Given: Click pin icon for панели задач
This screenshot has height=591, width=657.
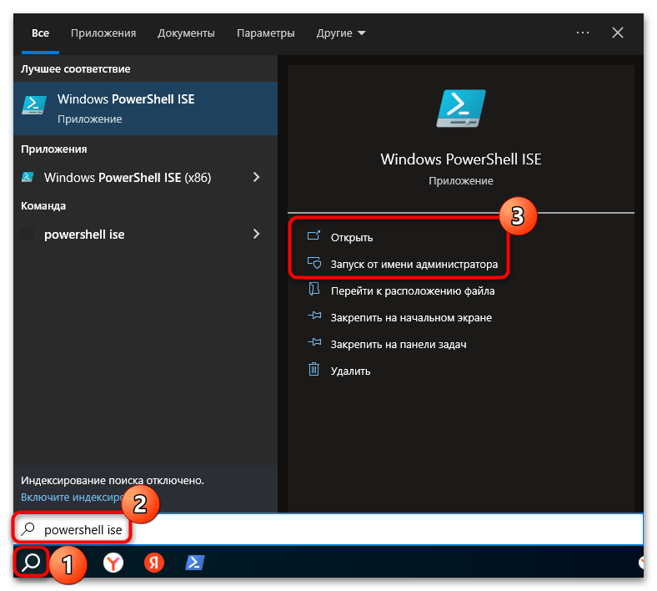Looking at the screenshot, I should (x=314, y=342).
